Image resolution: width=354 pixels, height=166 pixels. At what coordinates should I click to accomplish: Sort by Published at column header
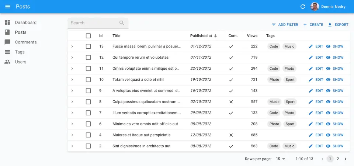201,36
